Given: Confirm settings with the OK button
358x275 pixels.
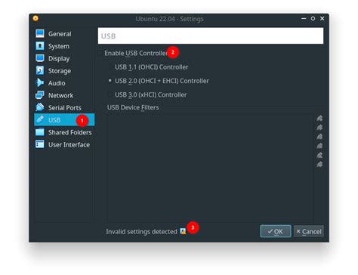Looking at the screenshot, I should pyautogui.click(x=276, y=231).
